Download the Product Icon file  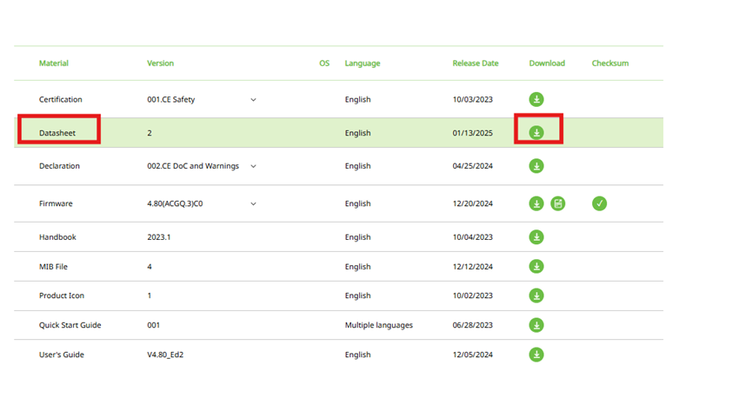click(x=536, y=295)
